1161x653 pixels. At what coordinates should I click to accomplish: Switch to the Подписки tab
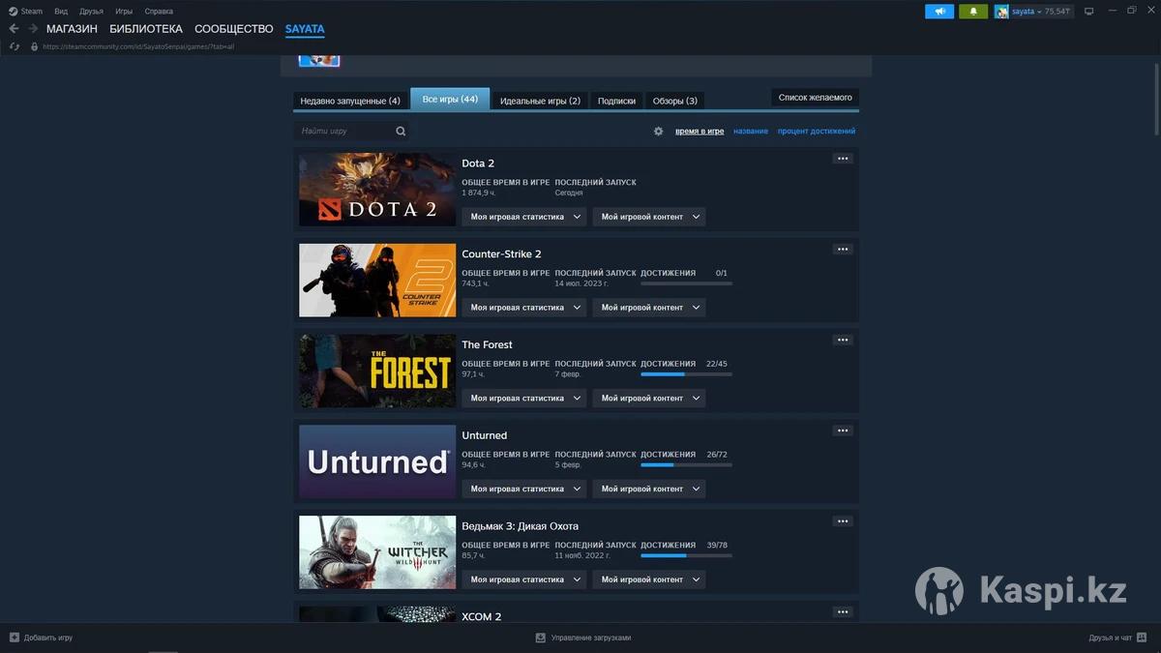coord(616,101)
